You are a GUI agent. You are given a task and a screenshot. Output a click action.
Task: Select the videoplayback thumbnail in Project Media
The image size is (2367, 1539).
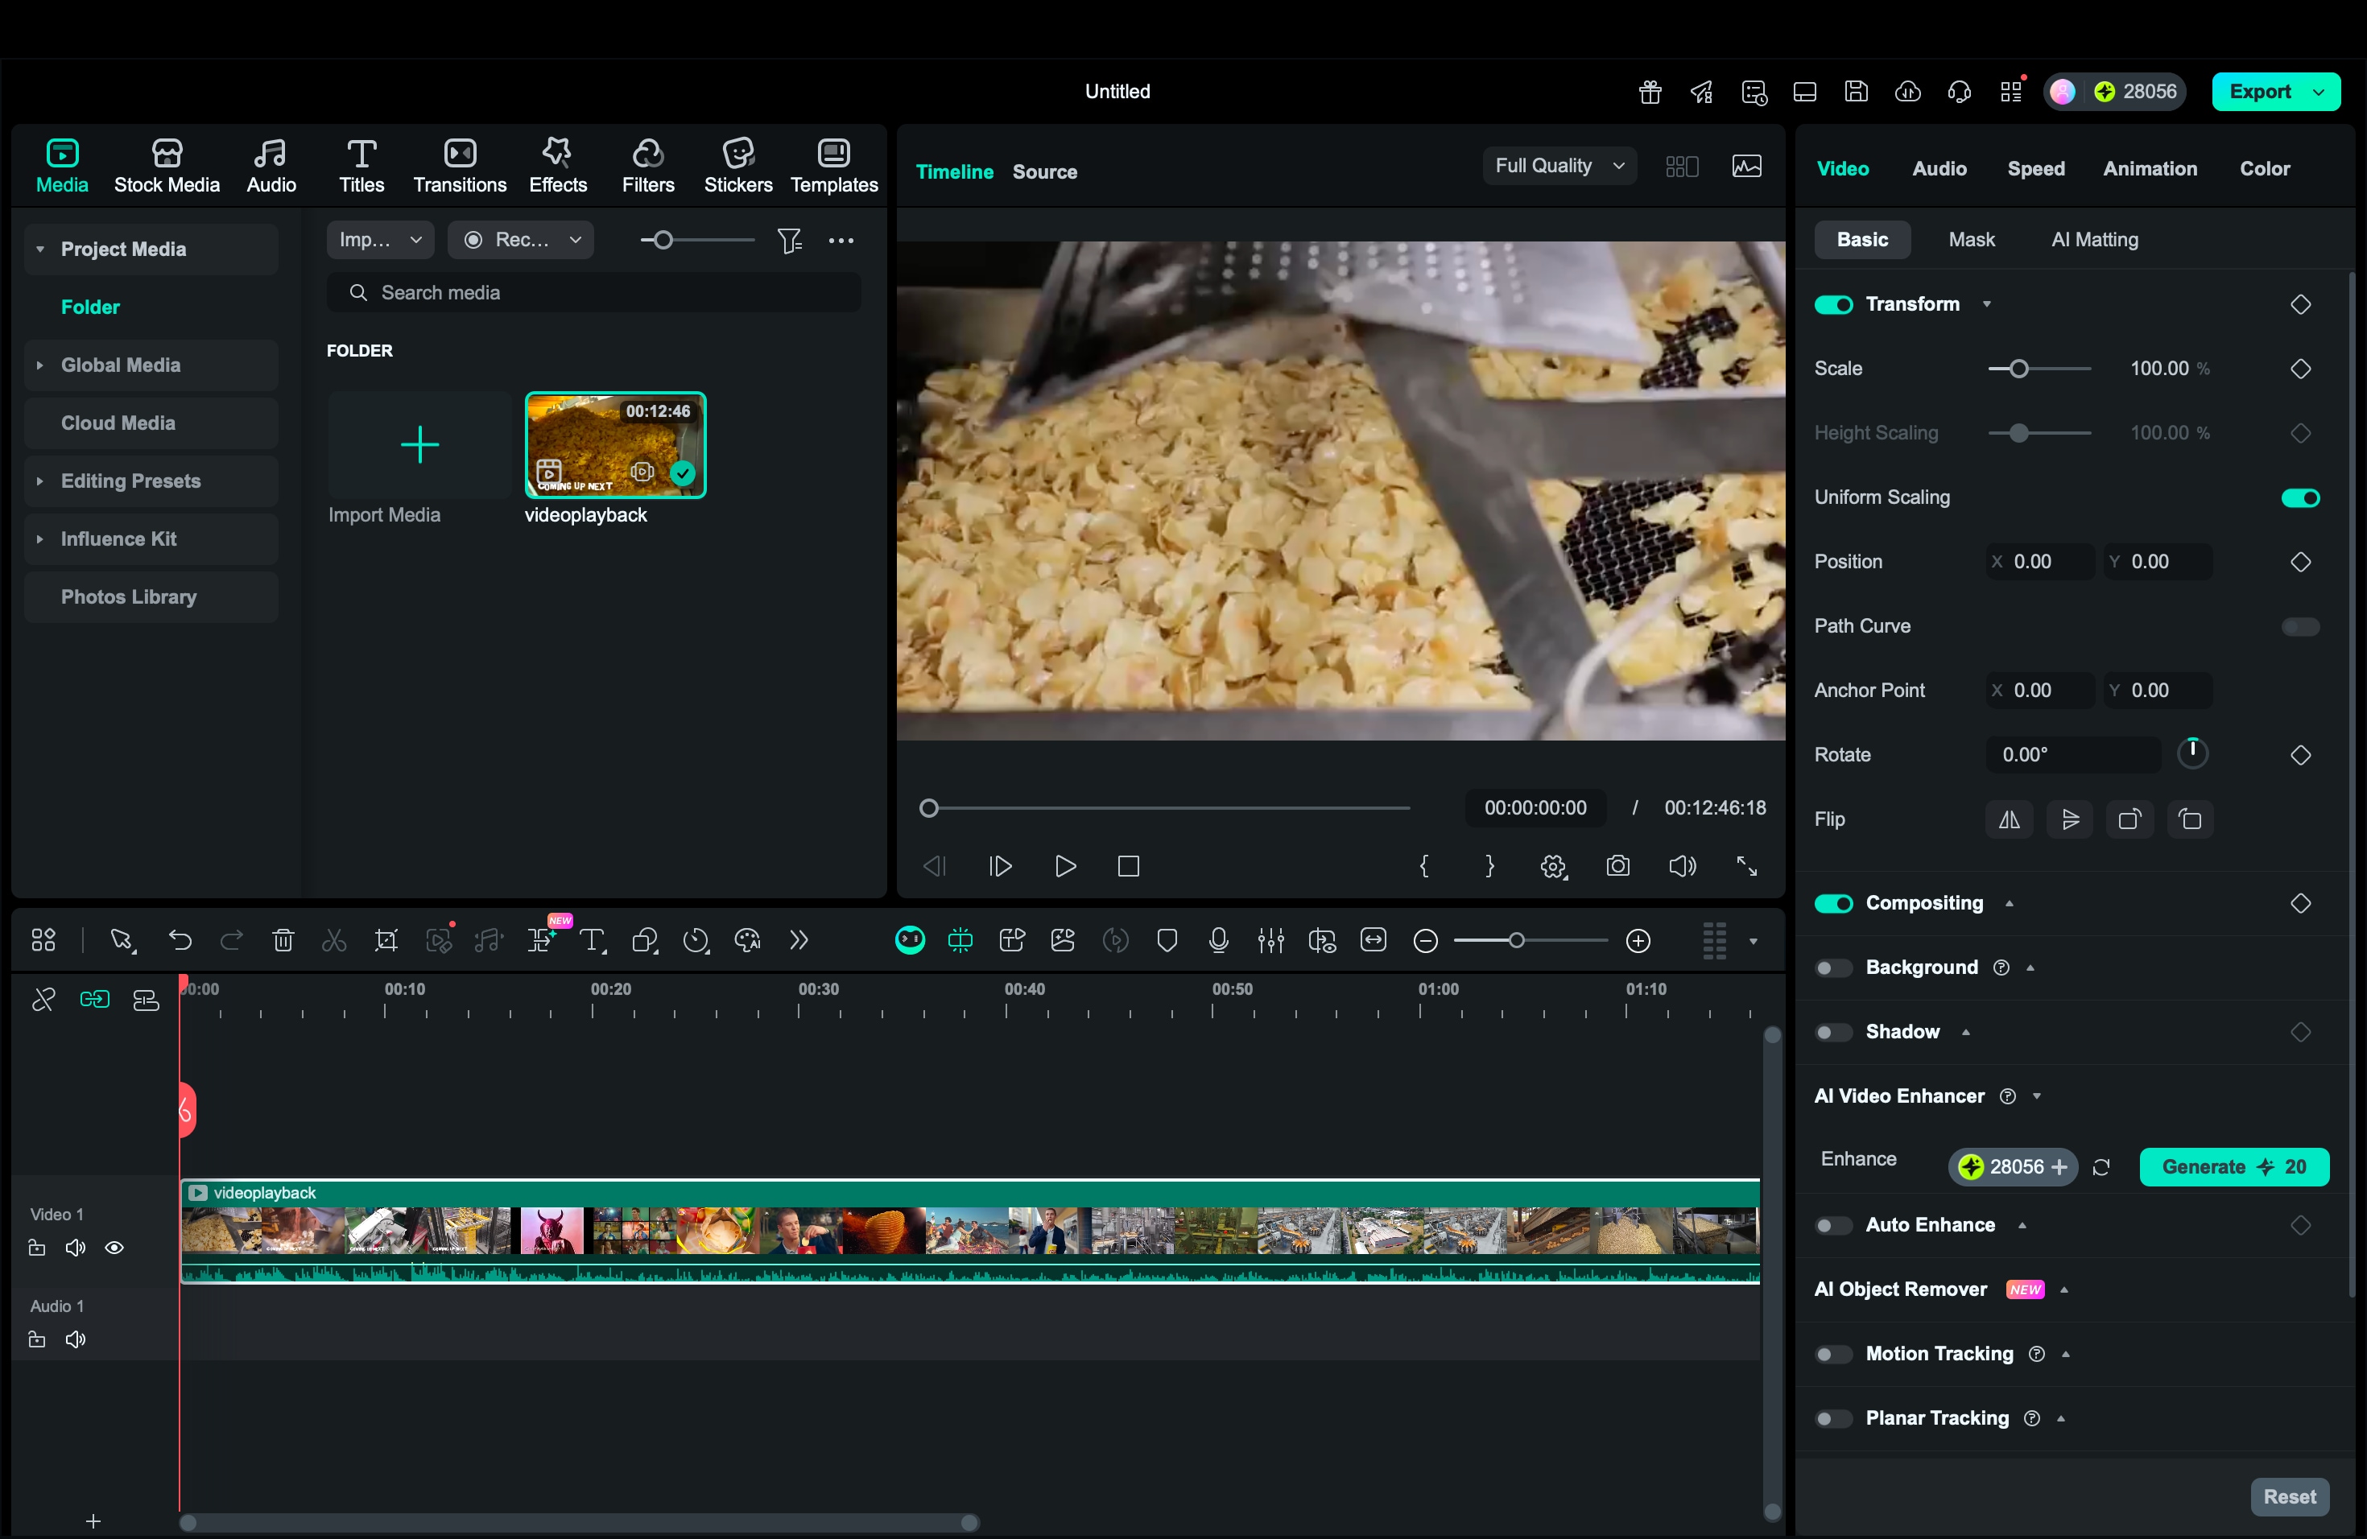[x=616, y=445]
